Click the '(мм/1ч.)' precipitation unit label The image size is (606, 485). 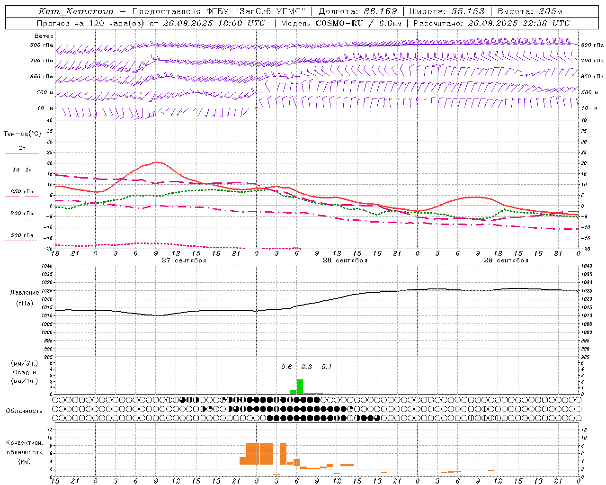point(25,381)
